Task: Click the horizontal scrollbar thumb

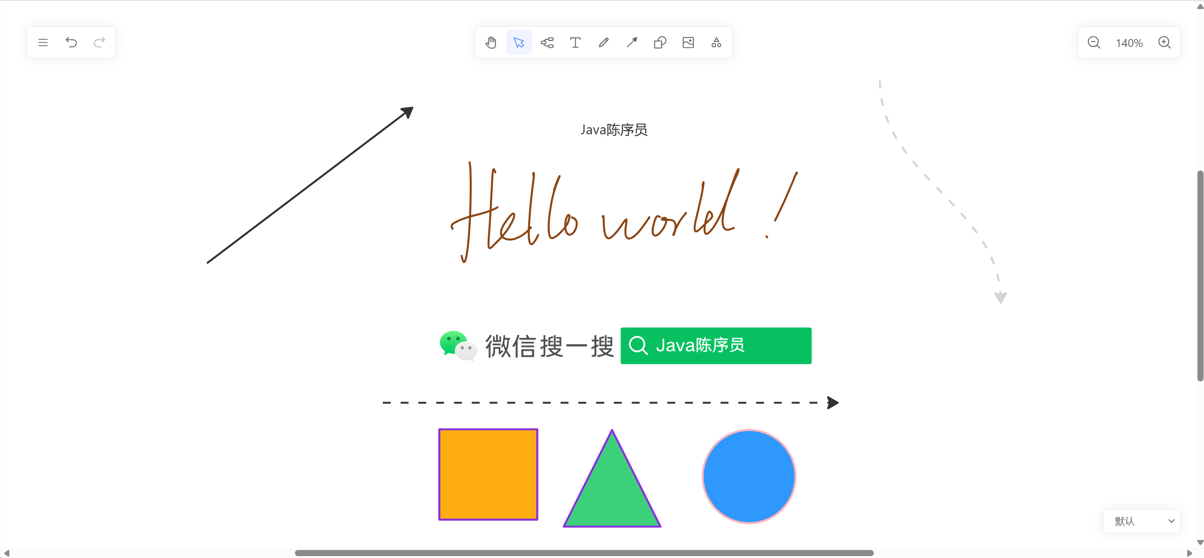Action: point(584,553)
